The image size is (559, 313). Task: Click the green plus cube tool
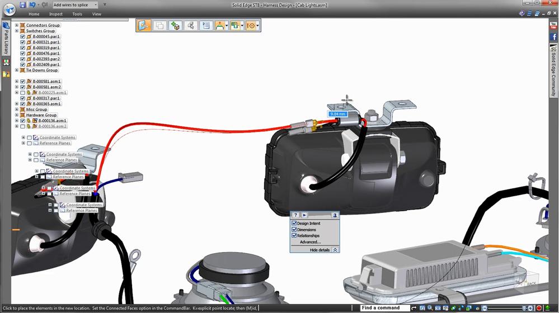[175, 26]
